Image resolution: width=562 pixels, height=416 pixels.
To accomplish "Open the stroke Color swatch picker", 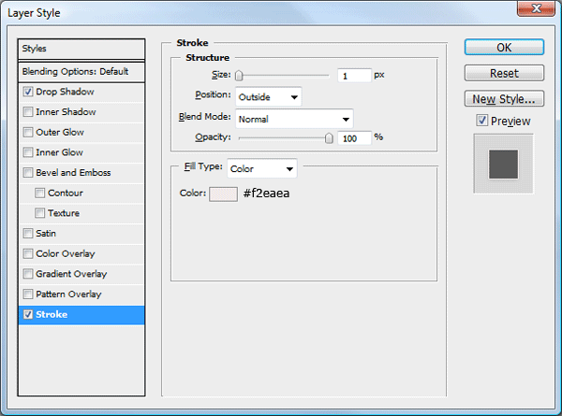I will (223, 194).
